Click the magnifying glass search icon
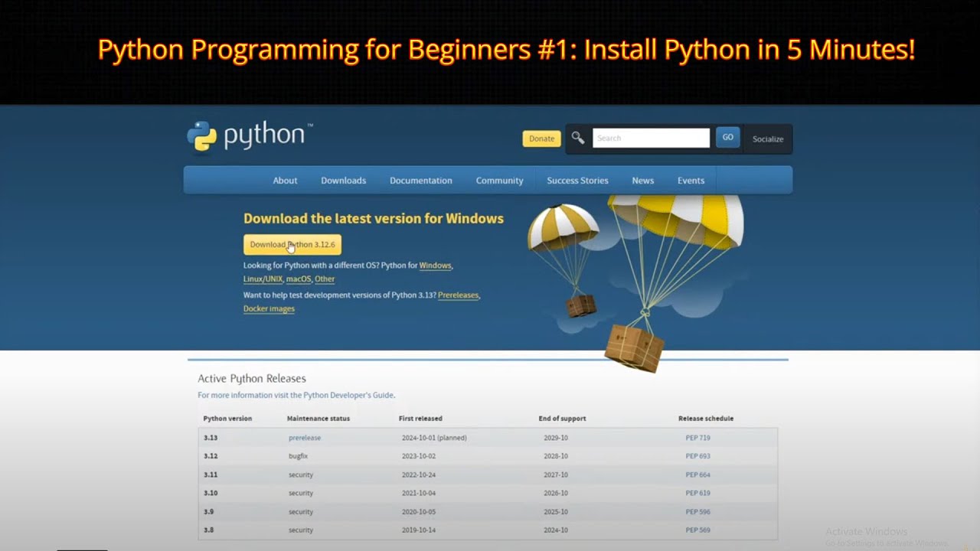The height and width of the screenshot is (551, 980). [578, 138]
